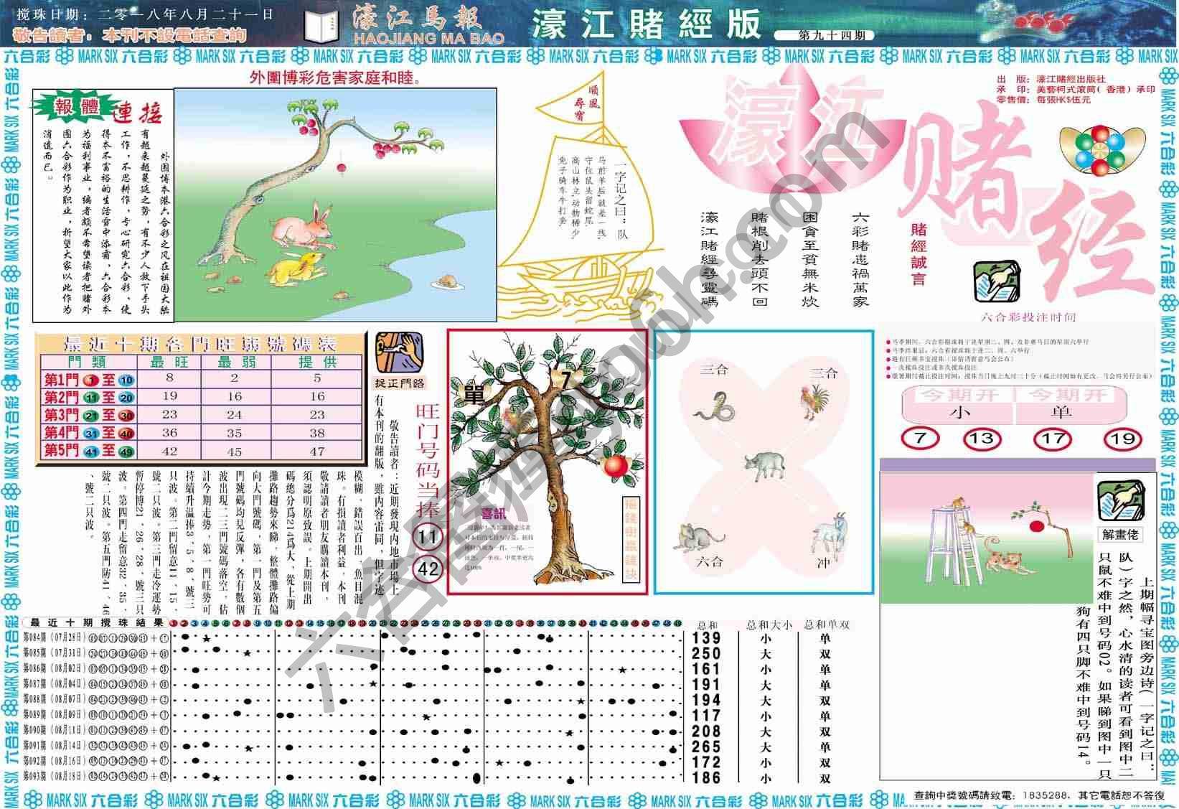Click the 六合彩投注时间 heading
Viewport: 1179px width, 809px height.
click(x=1028, y=317)
